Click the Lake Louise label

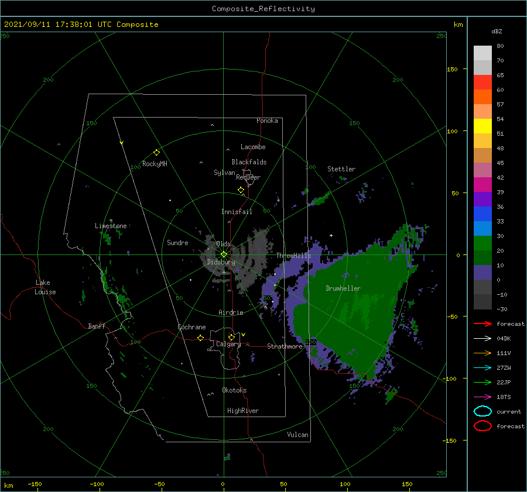[x=45, y=287]
